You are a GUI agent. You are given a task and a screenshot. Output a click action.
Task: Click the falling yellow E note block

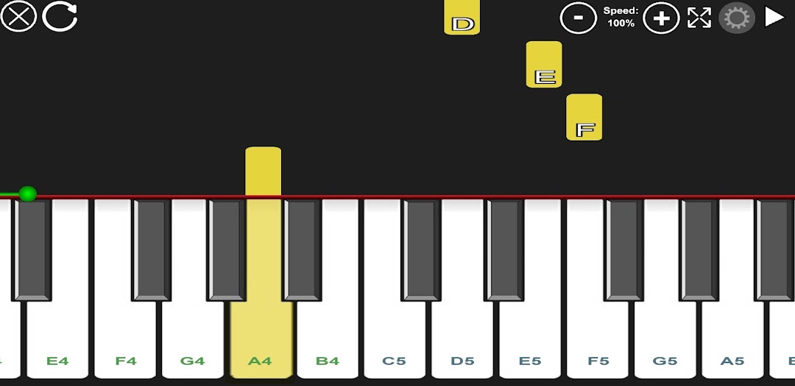click(544, 65)
